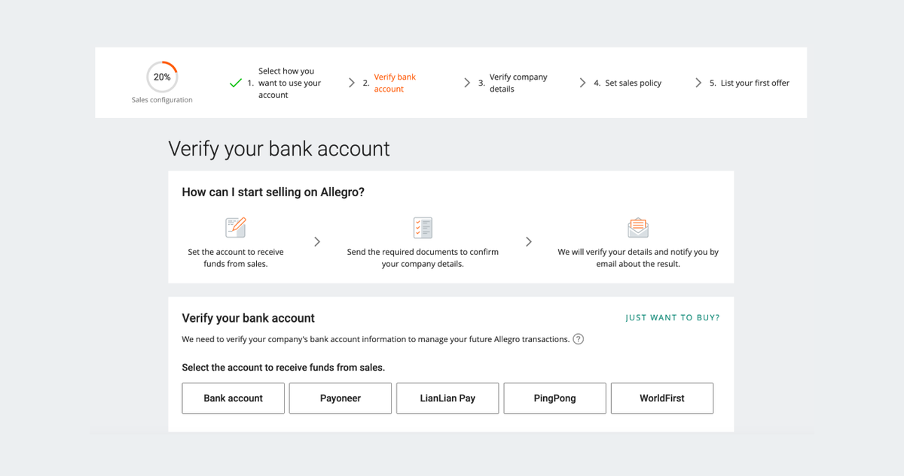Screen dimensions: 904x476
Task: Click the chevron before List your first offer
Action: (698, 83)
